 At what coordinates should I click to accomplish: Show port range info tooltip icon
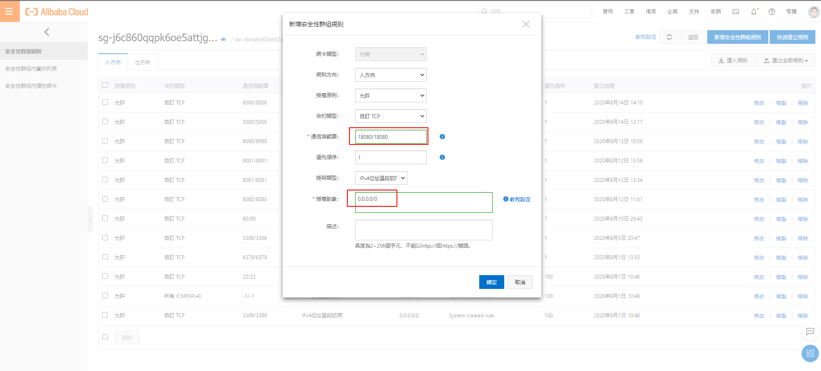pos(442,137)
